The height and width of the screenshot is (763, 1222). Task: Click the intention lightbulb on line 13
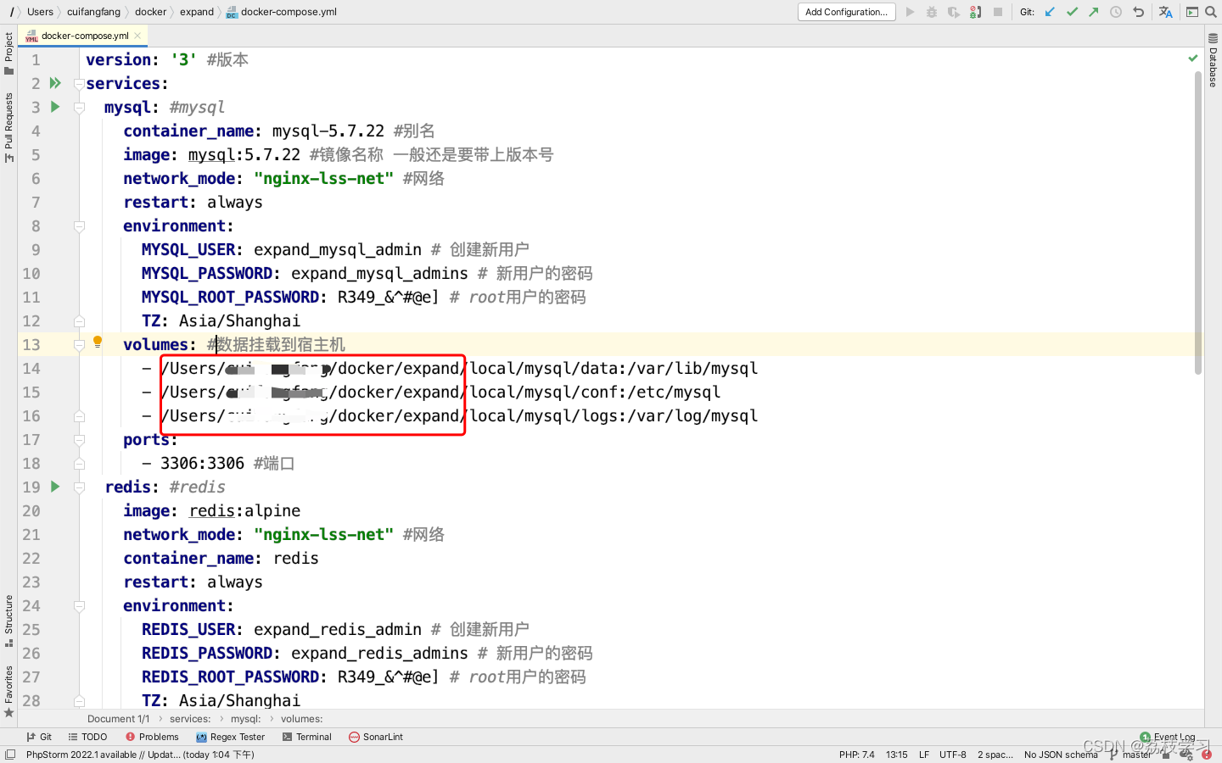point(98,342)
